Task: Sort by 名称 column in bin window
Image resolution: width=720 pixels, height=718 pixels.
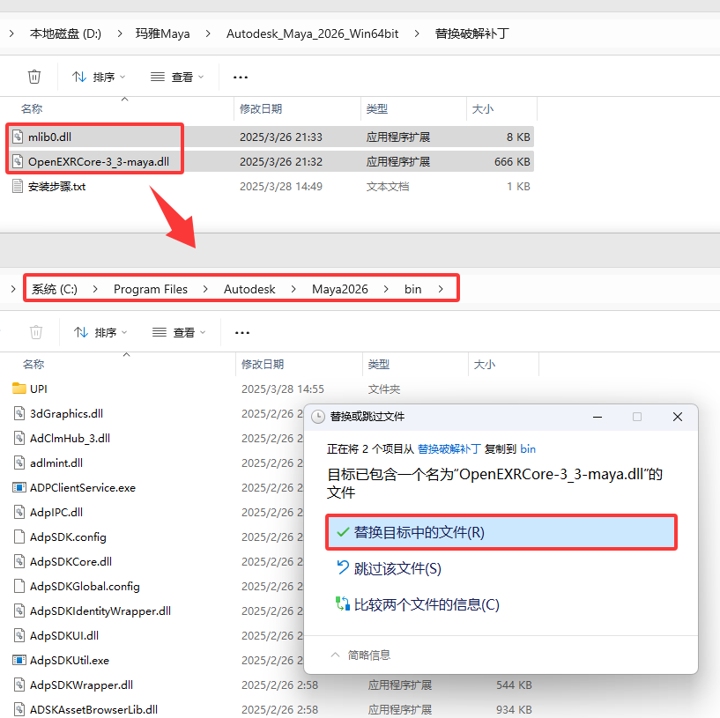Action: pos(33,364)
